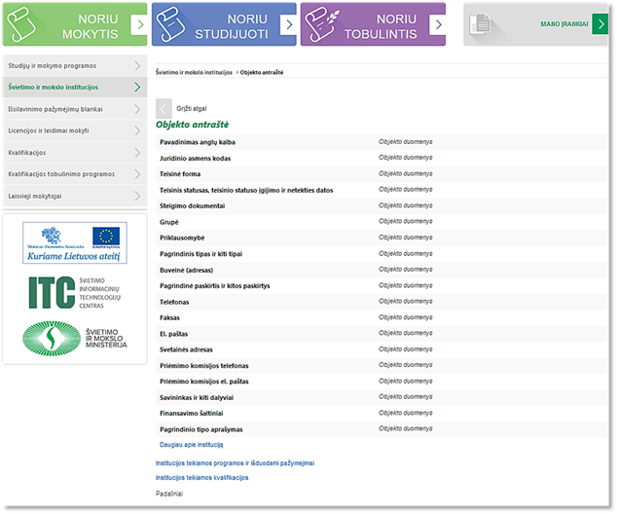Image resolution: width=617 pixels, height=514 pixels.
Task: Click Svetainės adresas row label
Action: pyautogui.click(x=186, y=349)
